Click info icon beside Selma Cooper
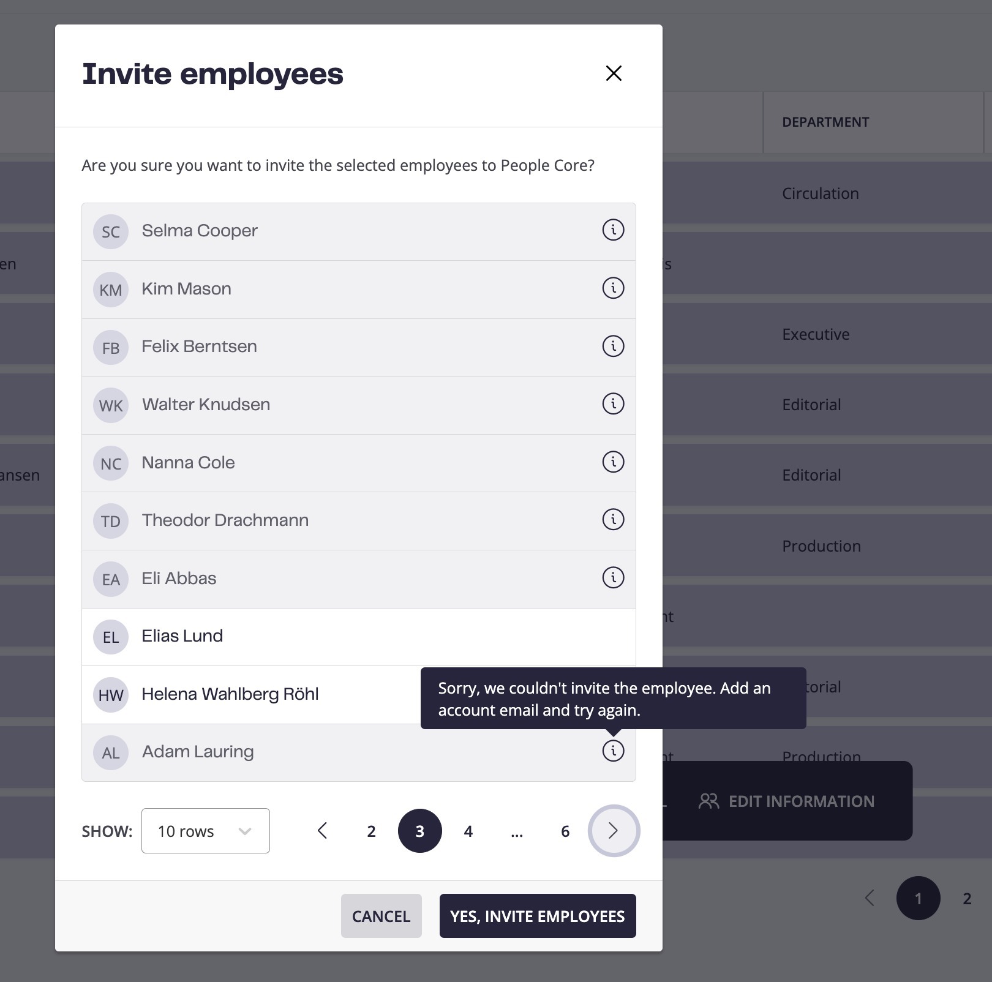Viewport: 992px width, 982px height. 613,230
